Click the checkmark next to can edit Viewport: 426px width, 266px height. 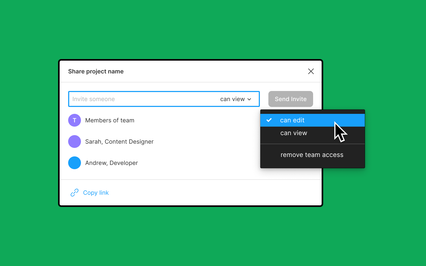coord(269,120)
